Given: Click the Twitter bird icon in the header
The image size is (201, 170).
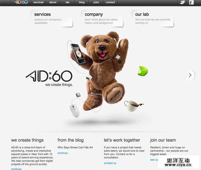Looking at the screenshot, I should (182, 2).
